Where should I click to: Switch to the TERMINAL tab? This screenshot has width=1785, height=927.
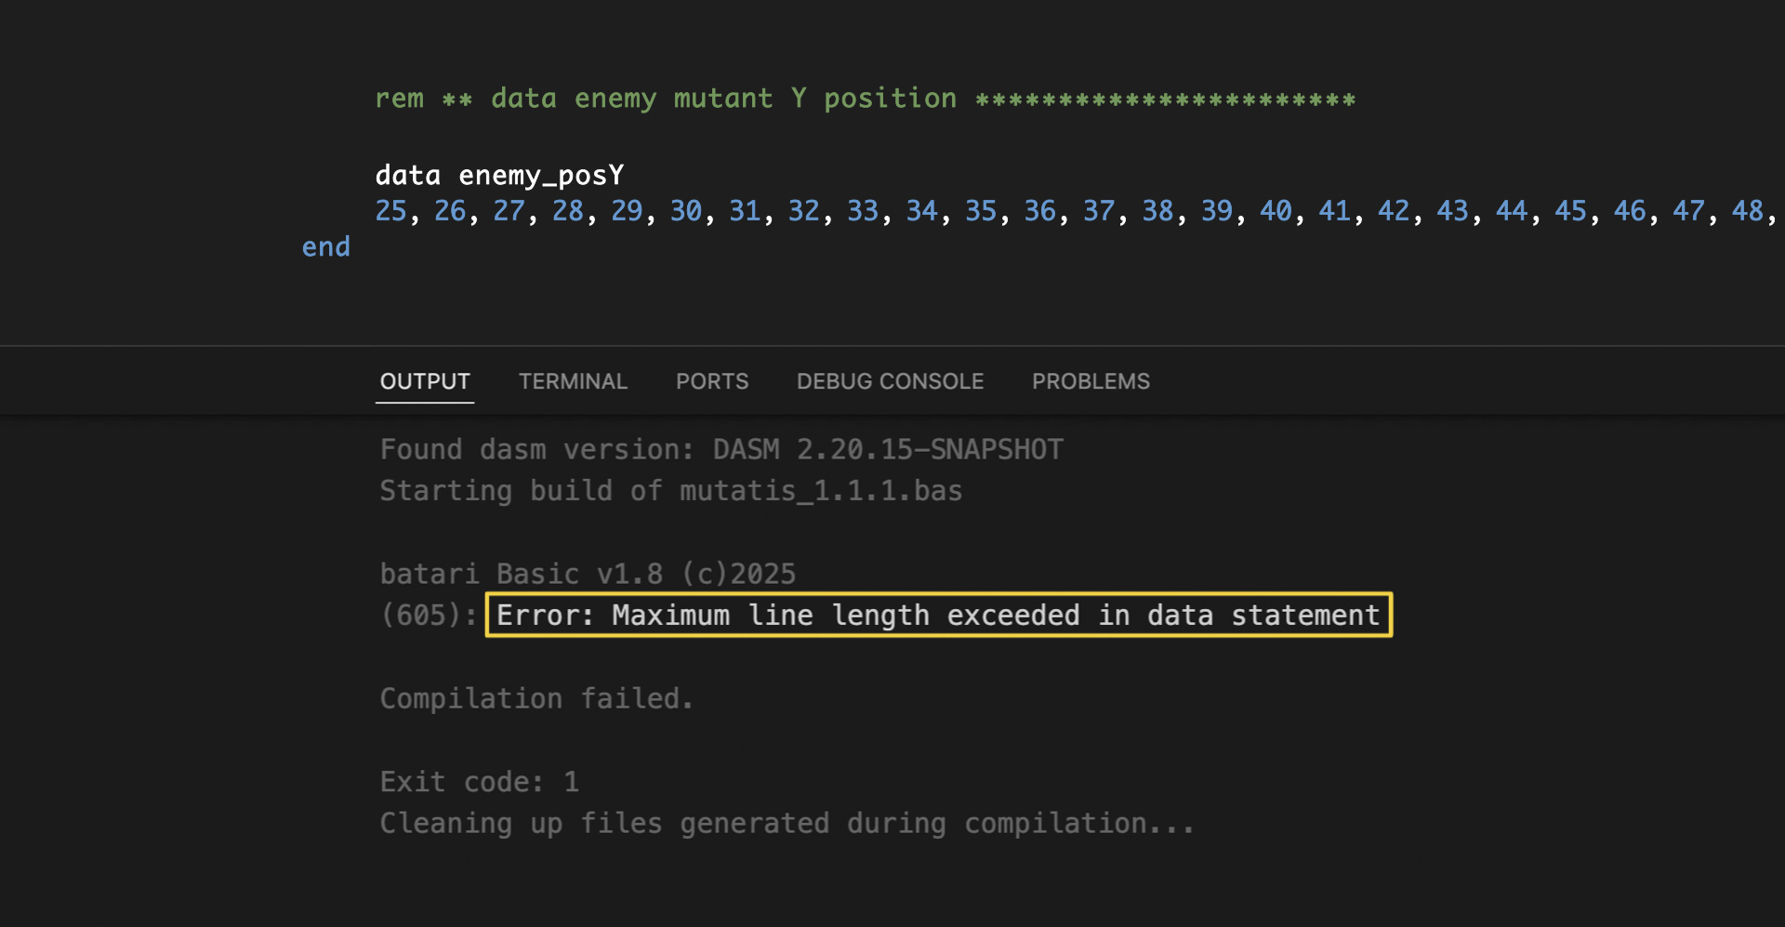pos(573,380)
